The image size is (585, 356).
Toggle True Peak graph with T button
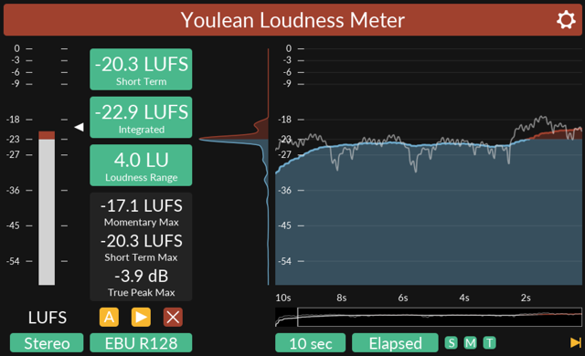pos(490,342)
